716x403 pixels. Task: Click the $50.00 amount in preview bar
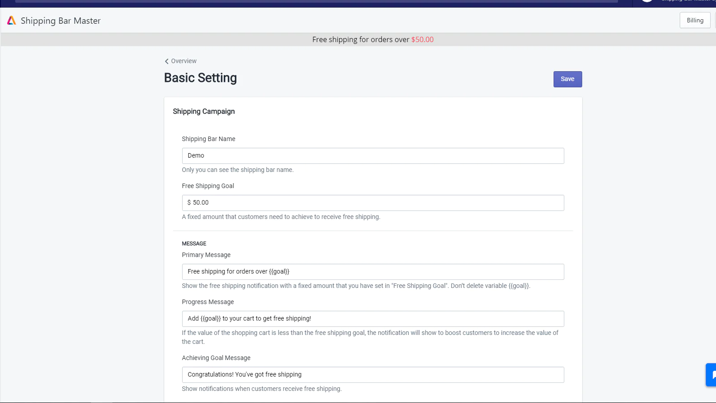[x=422, y=39]
